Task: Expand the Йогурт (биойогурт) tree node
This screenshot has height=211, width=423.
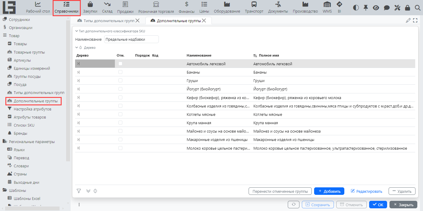Action: coord(78,89)
